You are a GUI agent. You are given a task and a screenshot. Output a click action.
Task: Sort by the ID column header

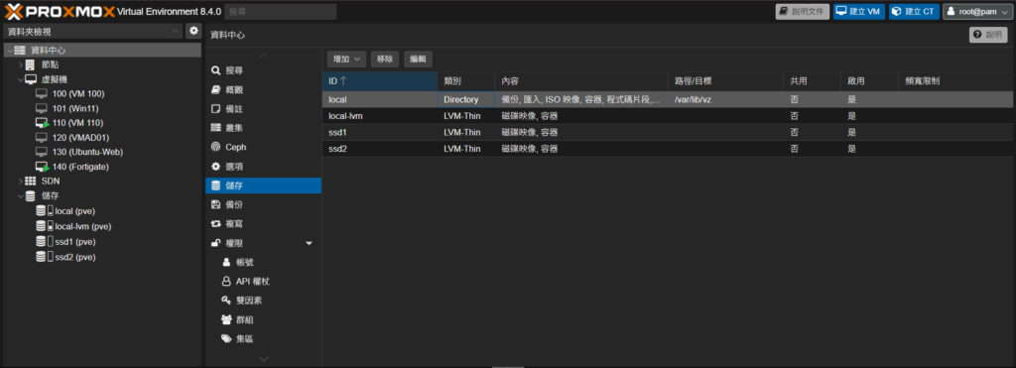(380, 81)
